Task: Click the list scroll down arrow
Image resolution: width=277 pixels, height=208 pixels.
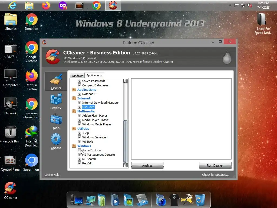Action: [126, 165]
